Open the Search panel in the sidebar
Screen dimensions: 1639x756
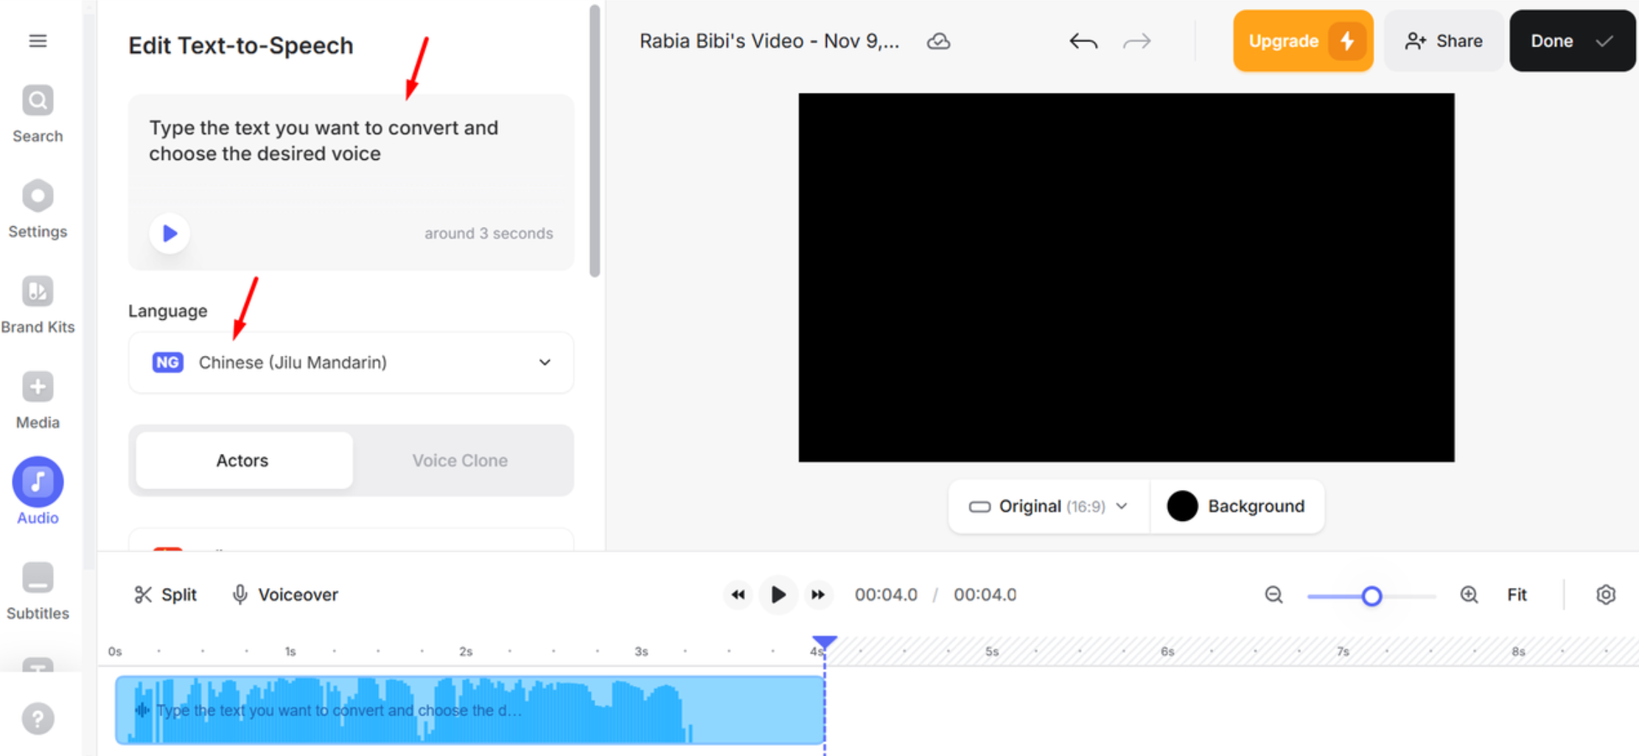[x=37, y=112]
